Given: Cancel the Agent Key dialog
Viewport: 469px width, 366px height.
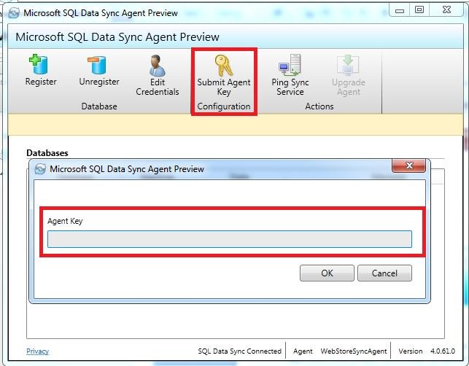Looking at the screenshot, I should [384, 273].
